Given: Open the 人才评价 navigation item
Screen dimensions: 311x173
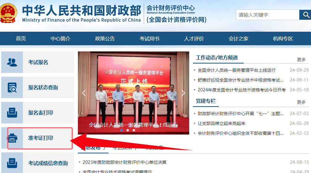Looking at the screenshot, I should coord(194,38).
